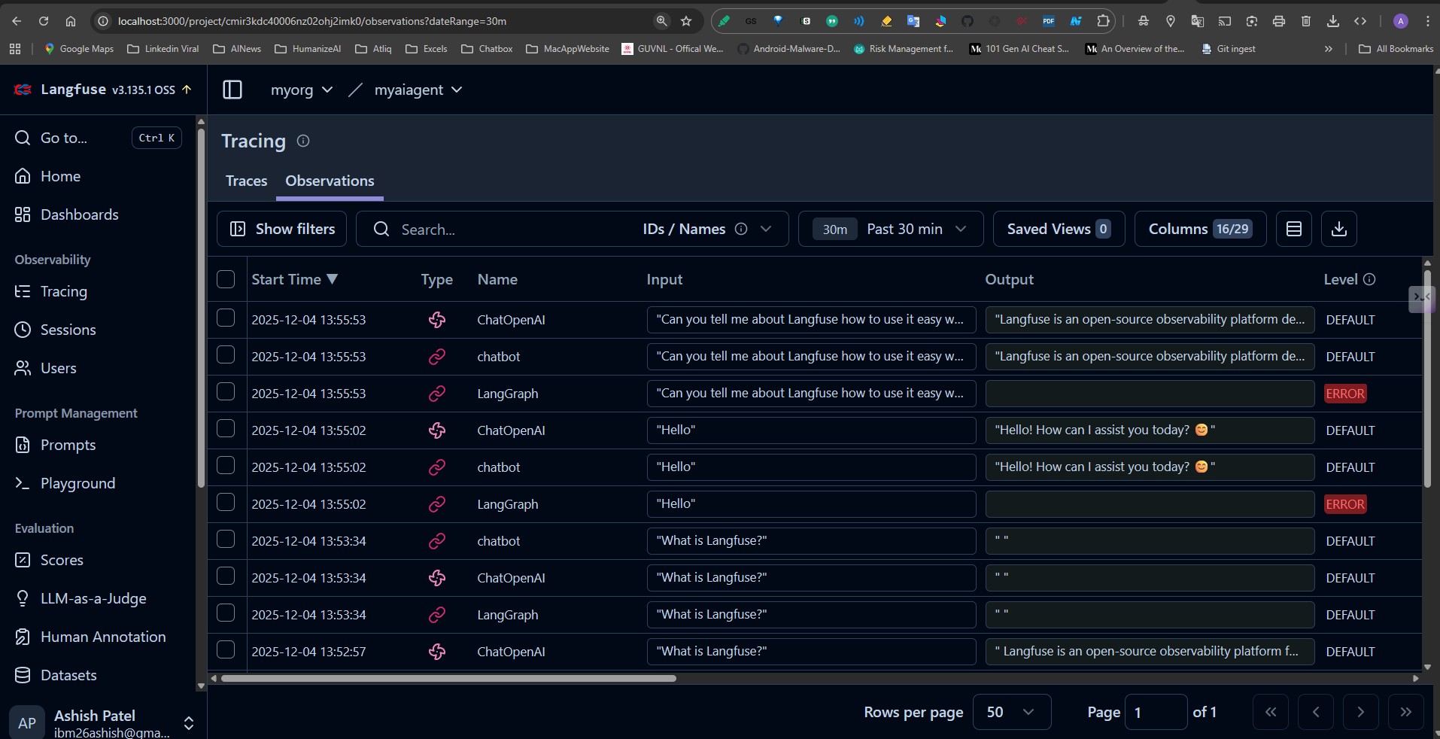Expand the IDs / Names search type dropdown
The image size is (1440, 739).
(x=766, y=229)
